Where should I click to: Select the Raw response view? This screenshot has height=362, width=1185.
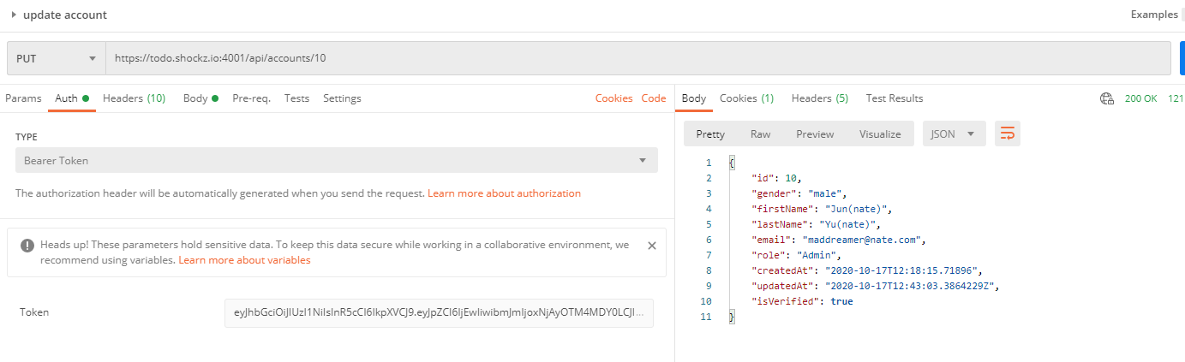[760, 134]
